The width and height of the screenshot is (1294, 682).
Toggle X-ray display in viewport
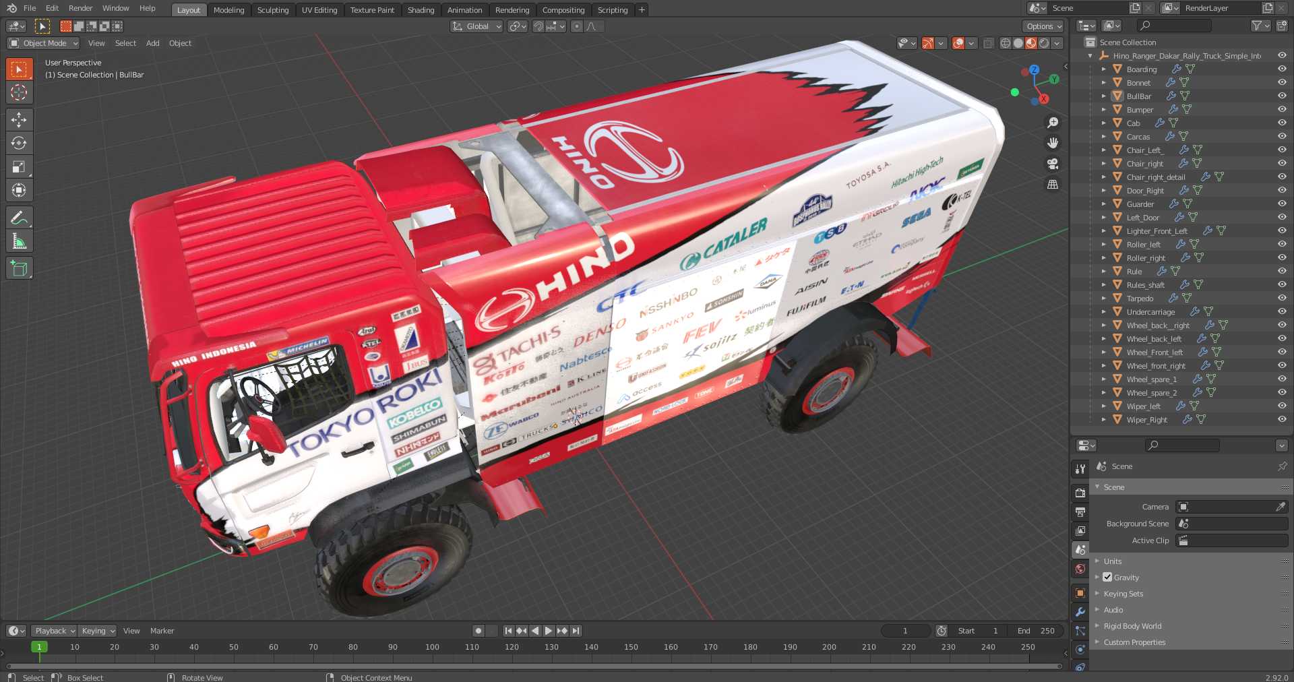[988, 43]
